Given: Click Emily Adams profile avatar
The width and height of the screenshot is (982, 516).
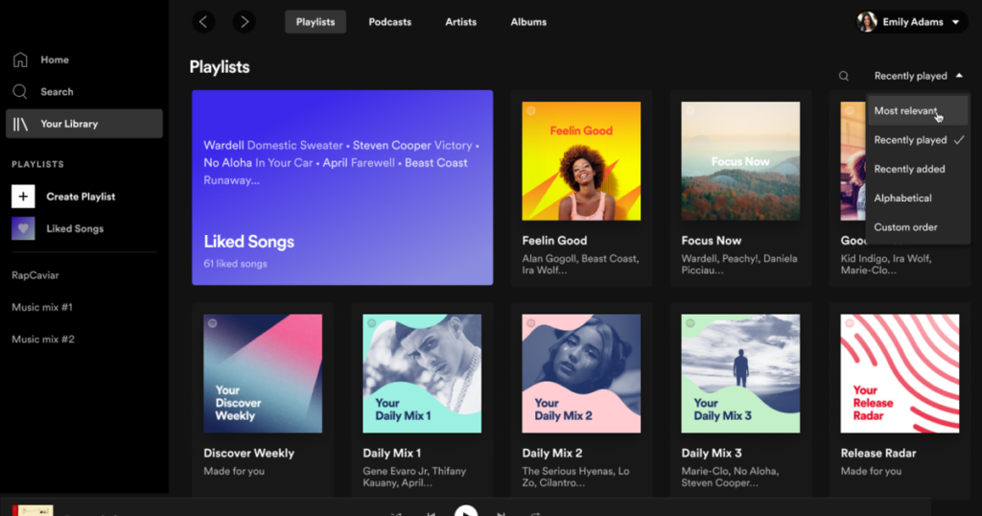Looking at the screenshot, I should point(867,22).
